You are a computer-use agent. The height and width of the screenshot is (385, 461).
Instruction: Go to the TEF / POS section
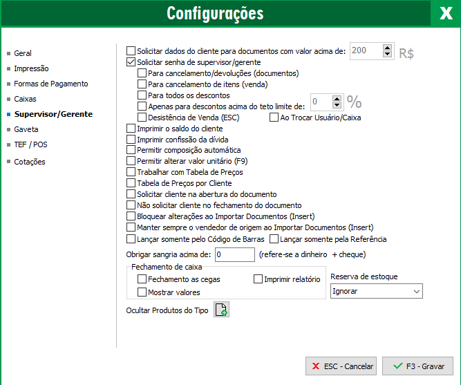pos(31,145)
